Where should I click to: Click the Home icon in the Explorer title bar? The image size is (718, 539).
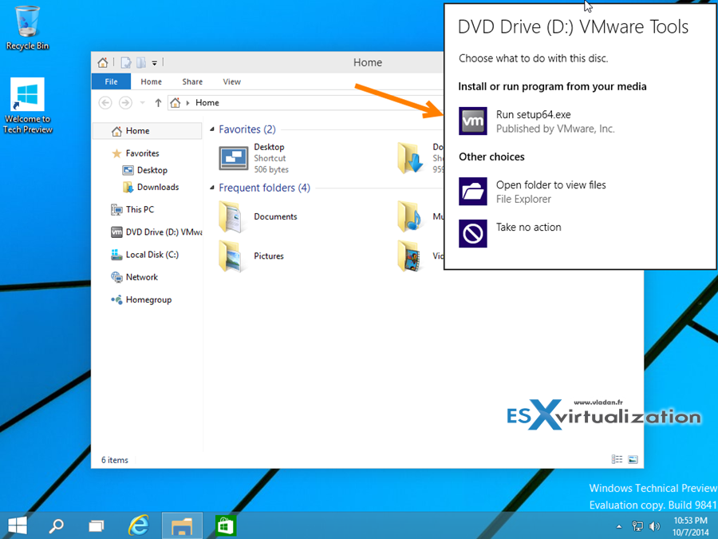point(103,62)
